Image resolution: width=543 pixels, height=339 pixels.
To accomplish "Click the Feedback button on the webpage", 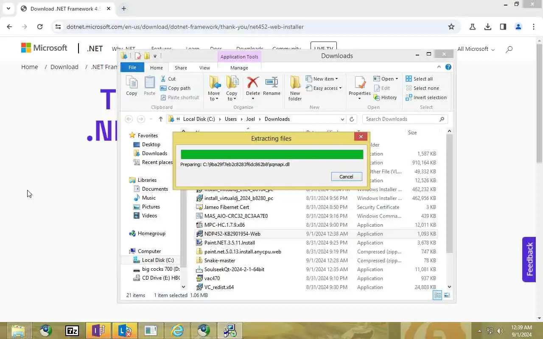I will tap(529, 259).
